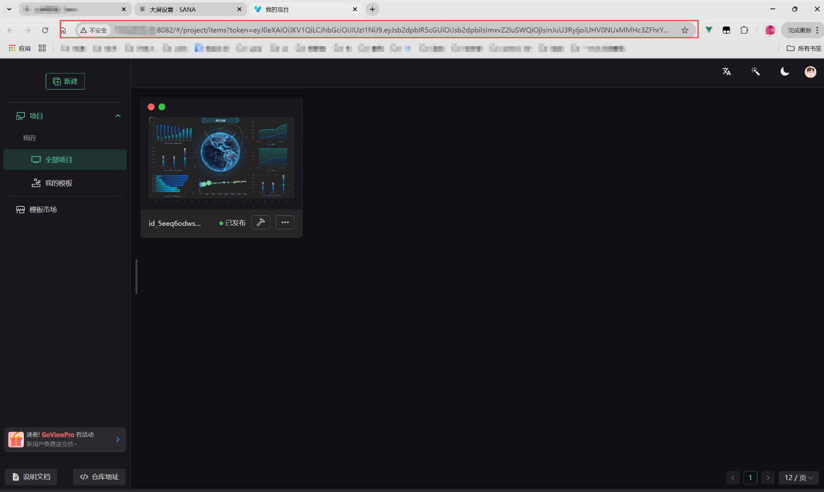Bookmark this page with star icon
Viewport: 824px width, 492px height.
[684, 30]
